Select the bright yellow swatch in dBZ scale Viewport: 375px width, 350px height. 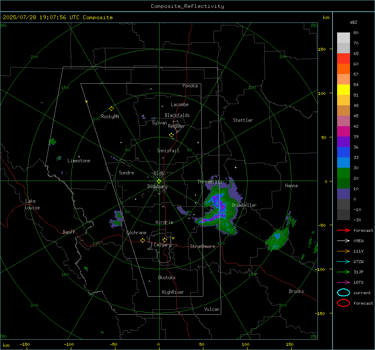point(343,89)
